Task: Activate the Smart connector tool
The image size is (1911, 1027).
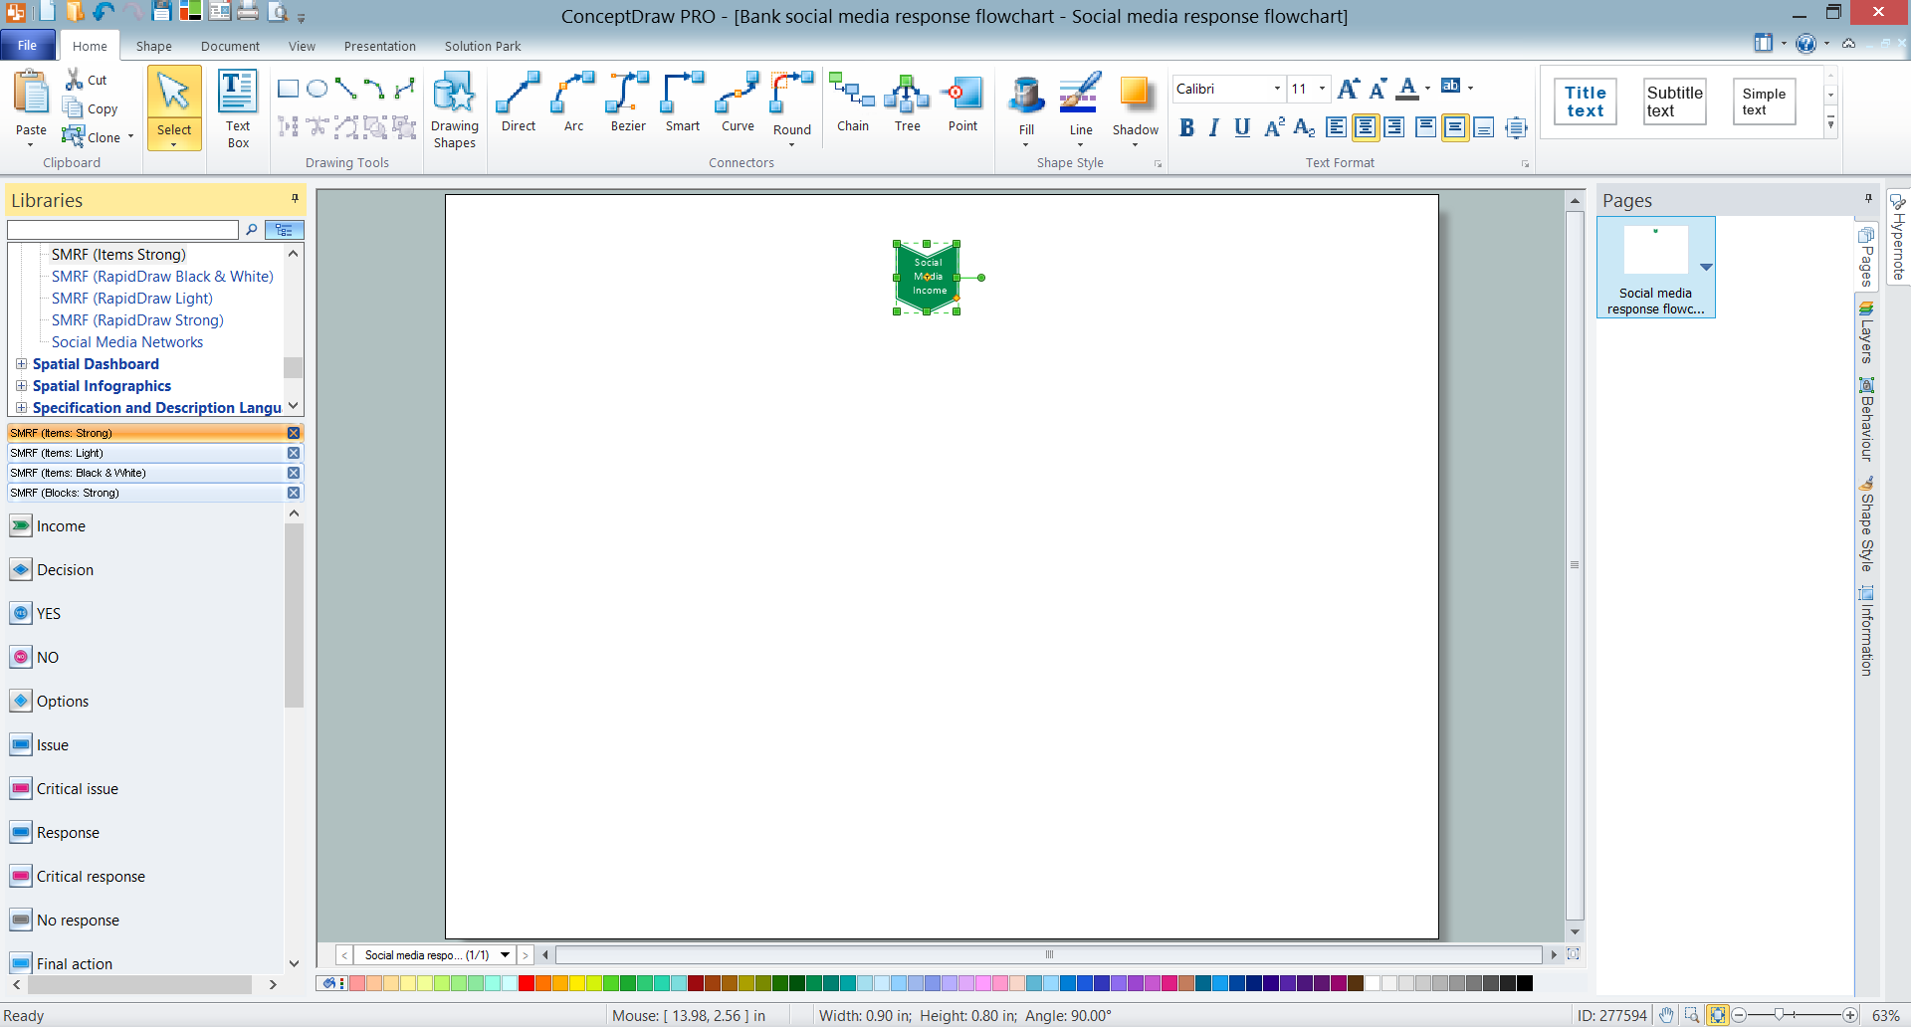Action: [x=683, y=103]
